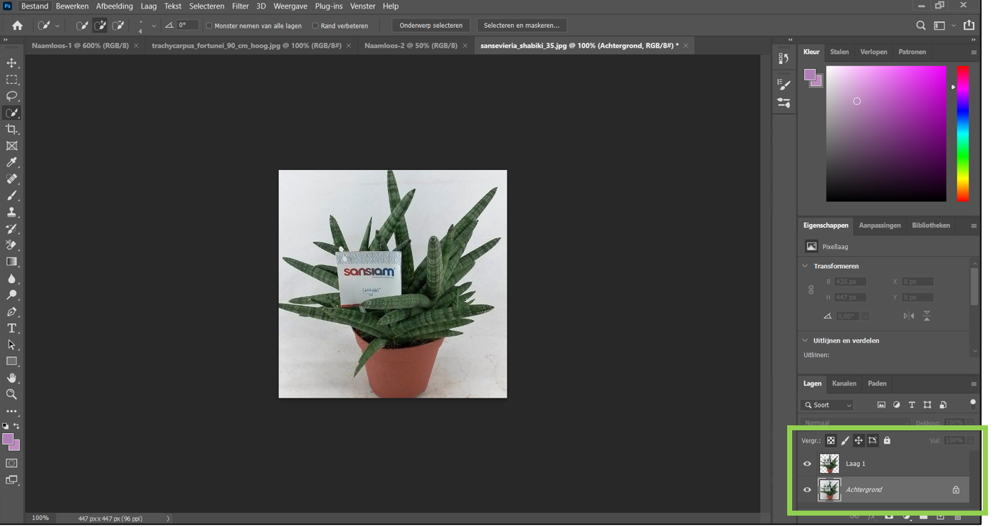Collapse the Transformeren section

(806, 266)
